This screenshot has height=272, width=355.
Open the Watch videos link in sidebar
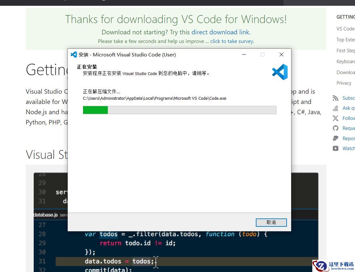pyautogui.click(x=349, y=149)
